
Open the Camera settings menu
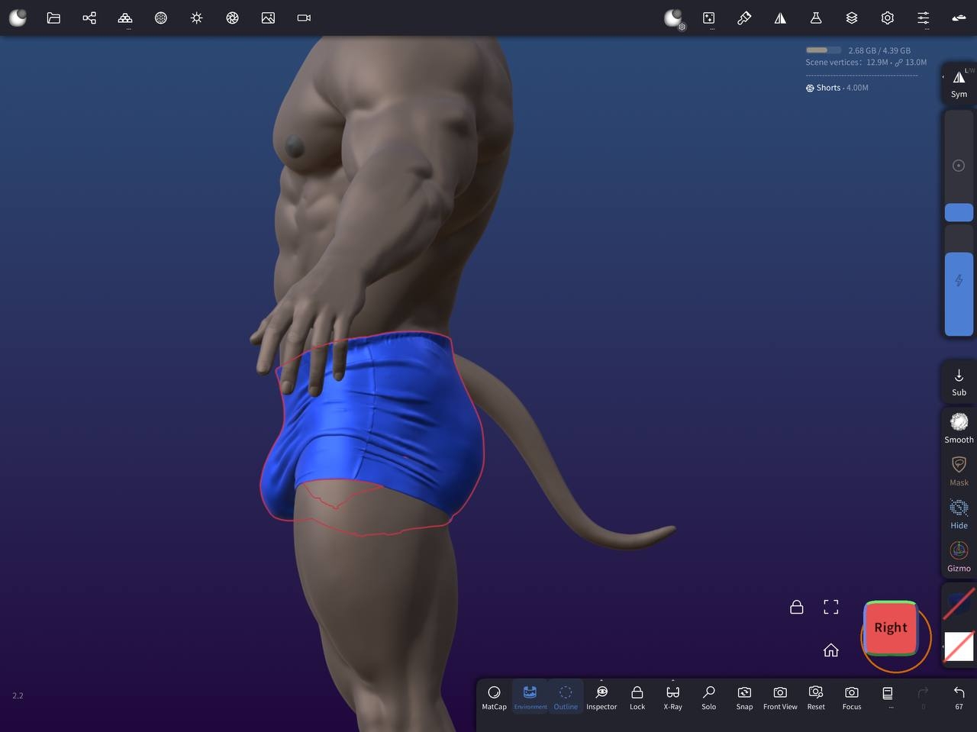pyautogui.click(x=304, y=18)
